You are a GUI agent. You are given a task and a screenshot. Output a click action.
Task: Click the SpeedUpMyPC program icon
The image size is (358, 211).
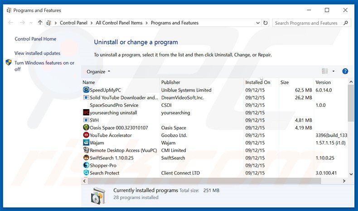click(86, 90)
